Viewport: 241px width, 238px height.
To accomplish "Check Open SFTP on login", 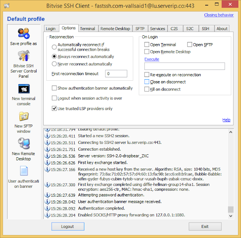I will pyautogui.click(x=189, y=45).
